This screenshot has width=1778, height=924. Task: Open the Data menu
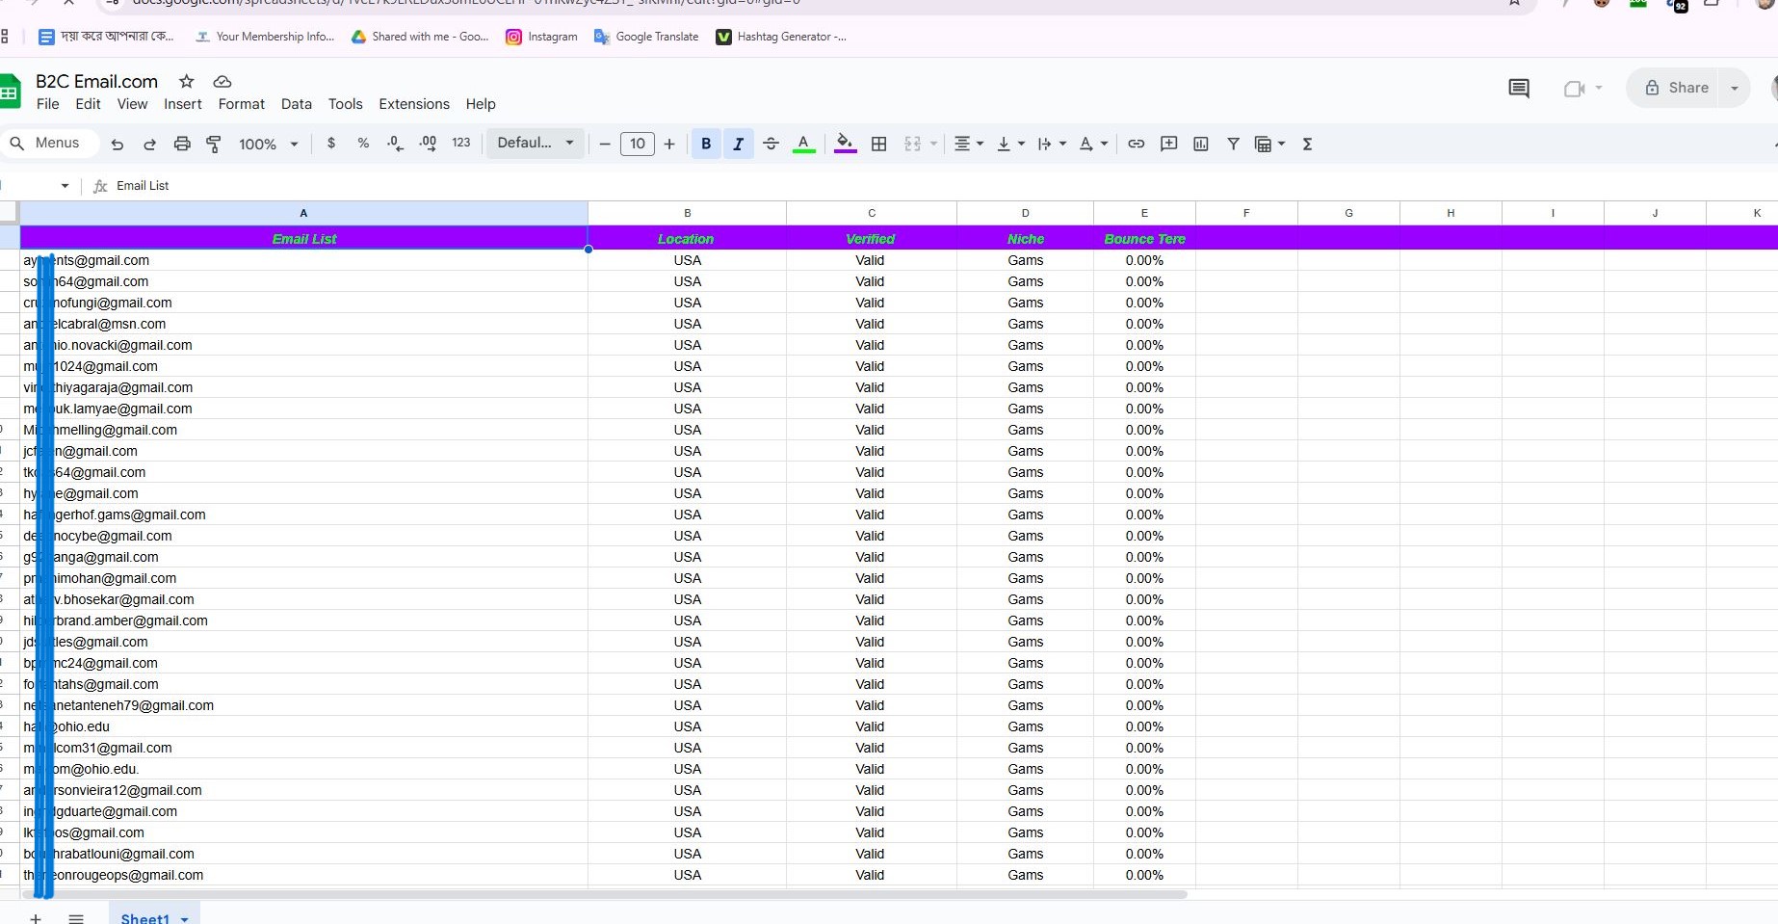coord(296,104)
